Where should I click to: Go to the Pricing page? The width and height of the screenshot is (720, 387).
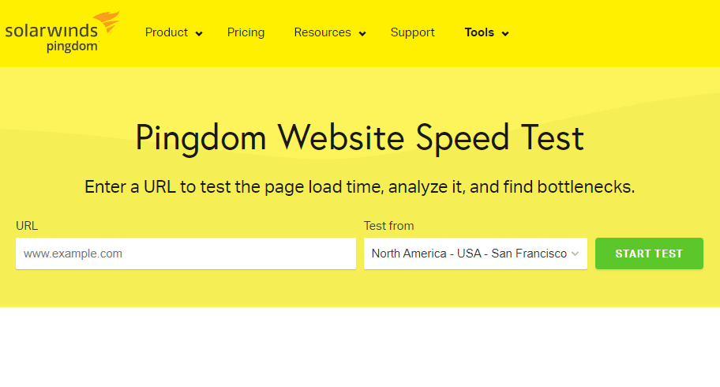coord(246,32)
